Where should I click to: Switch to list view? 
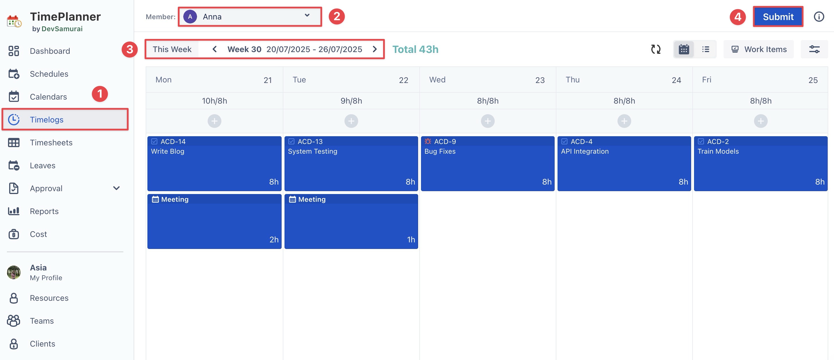tap(706, 49)
